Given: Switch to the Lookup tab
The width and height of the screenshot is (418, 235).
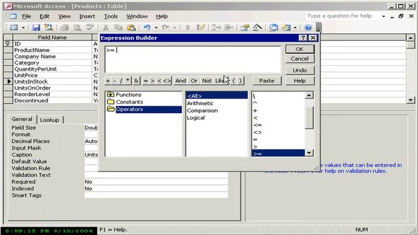Looking at the screenshot, I should coord(50,120).
